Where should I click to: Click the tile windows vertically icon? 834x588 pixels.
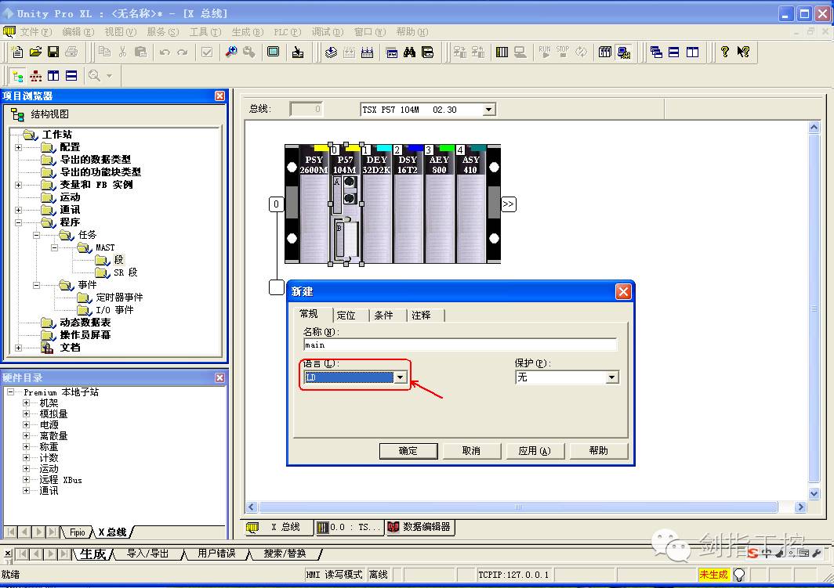[x=693, y=52]
